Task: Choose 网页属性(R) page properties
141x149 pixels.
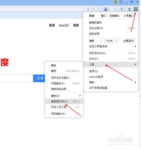Action: (64, 114)
